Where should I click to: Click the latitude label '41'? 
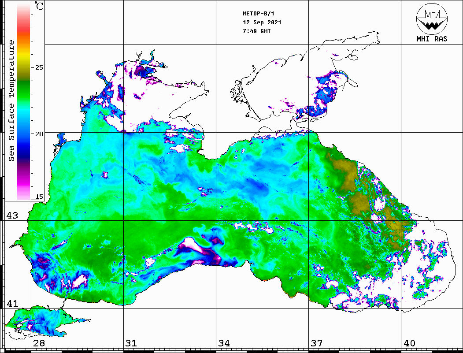click(12, 303)
